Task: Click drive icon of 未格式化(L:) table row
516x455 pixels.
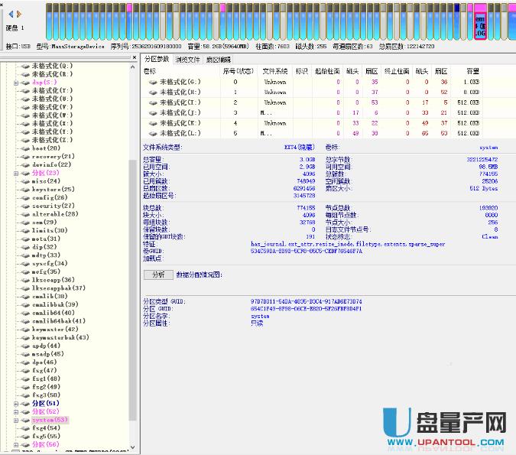Action: coord(151,132)
